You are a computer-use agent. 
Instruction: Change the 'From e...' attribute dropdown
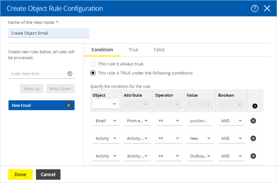[x=137, y=121]
